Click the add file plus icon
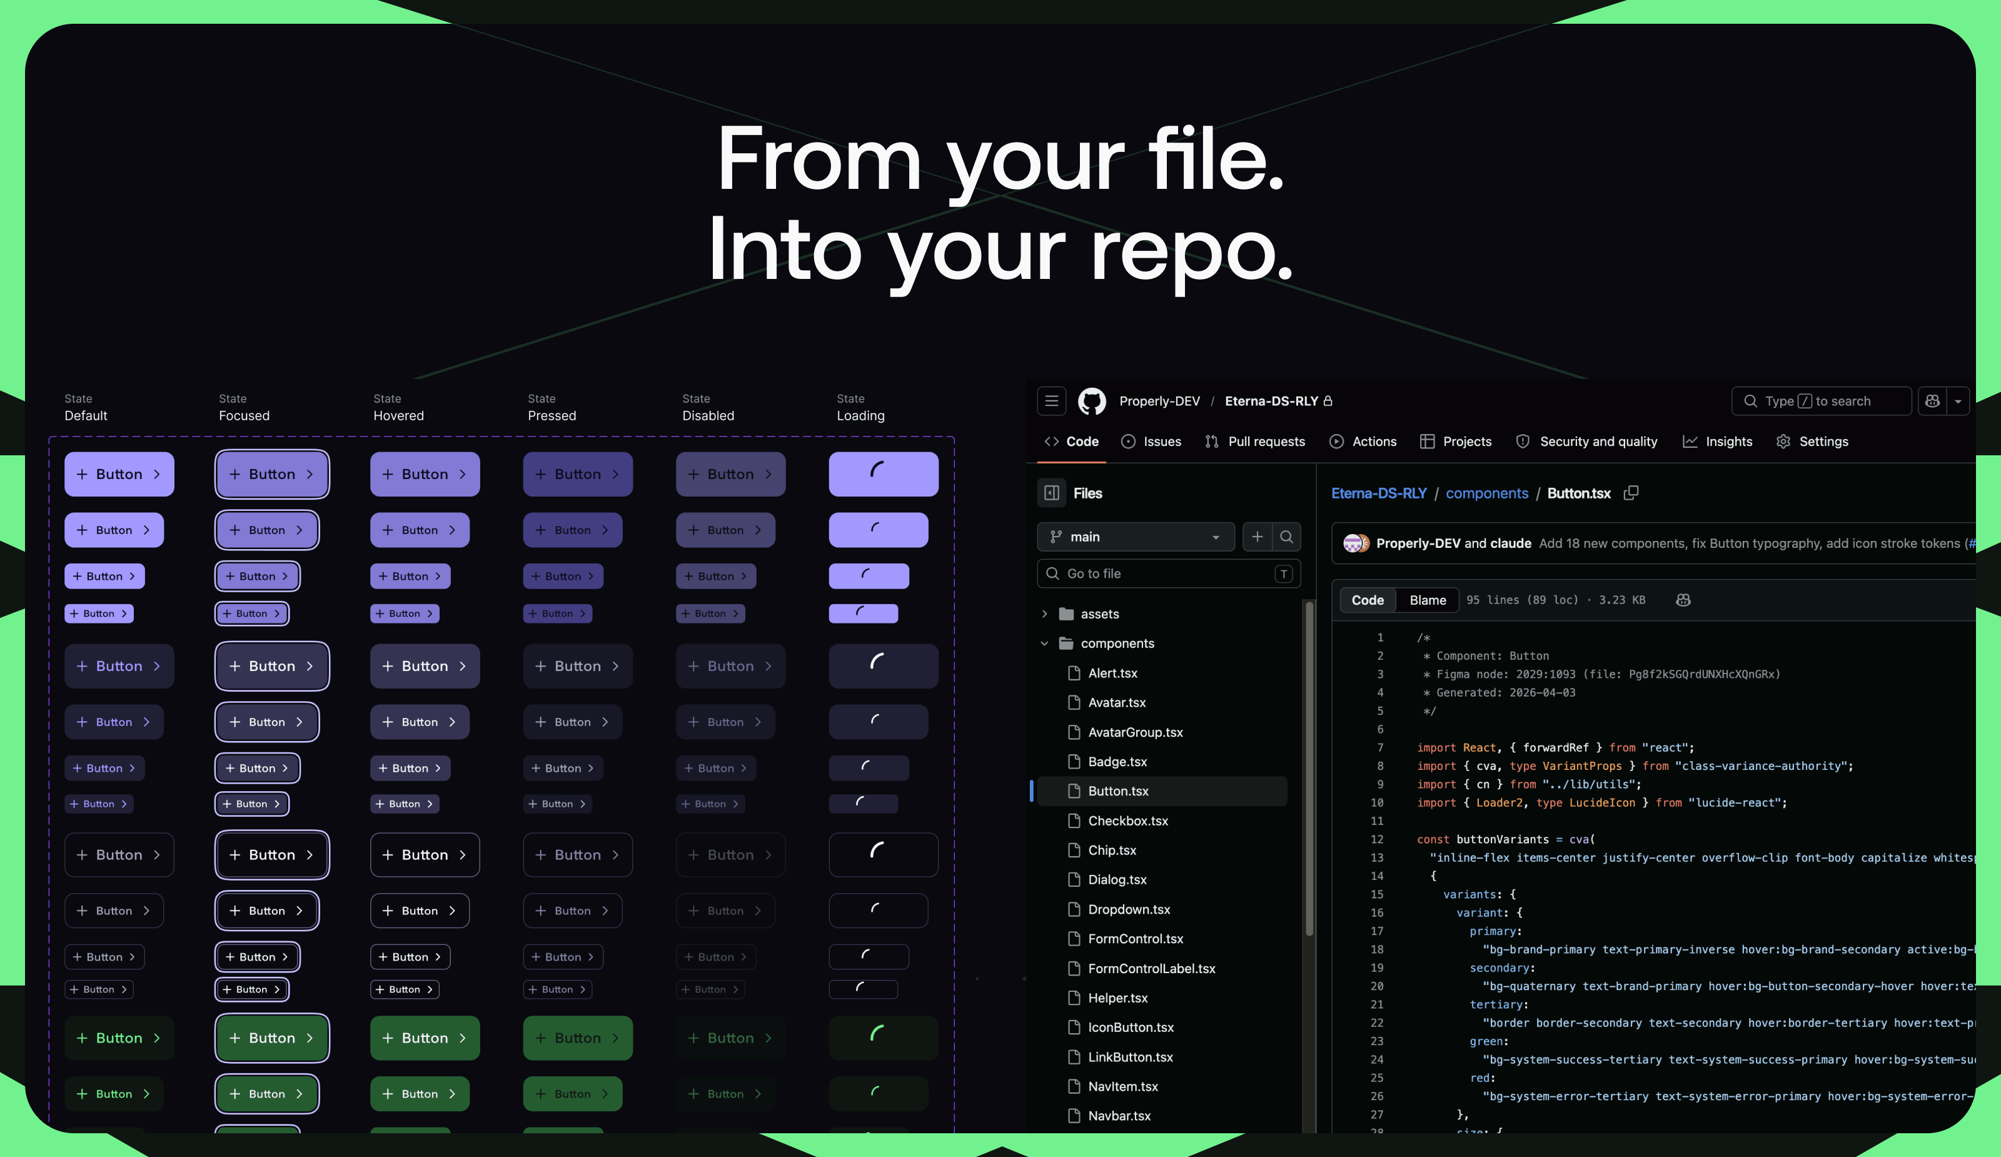 pos(1257,537)
